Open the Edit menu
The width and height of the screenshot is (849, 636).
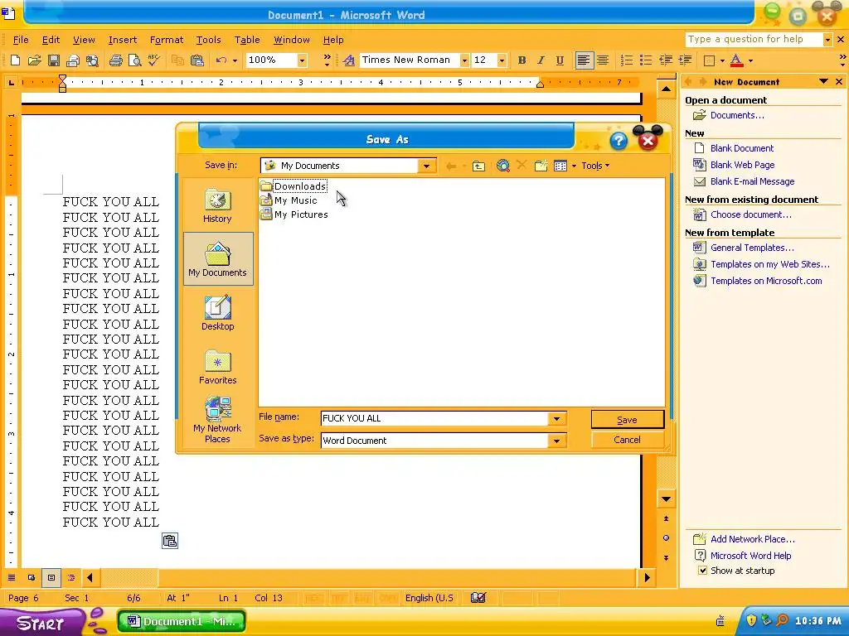click(x=51, y=40)
